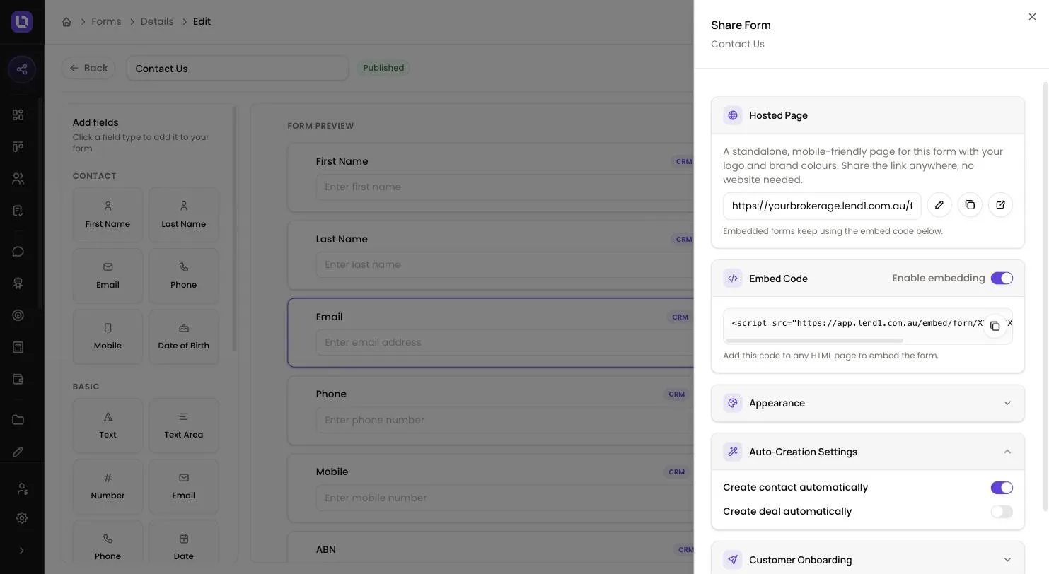1049x574 pixels.
Task: Toggle Enable embedding switch
Action: [x=1002, y=279]
